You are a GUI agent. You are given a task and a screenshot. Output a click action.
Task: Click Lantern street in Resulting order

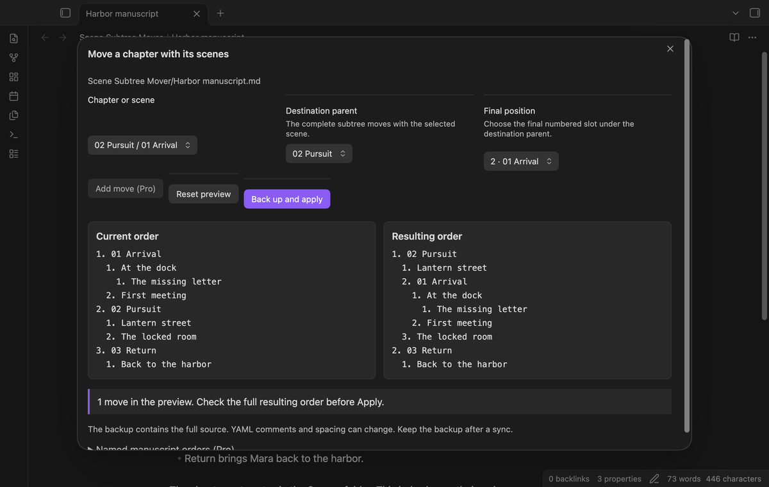tap(452, 268)
